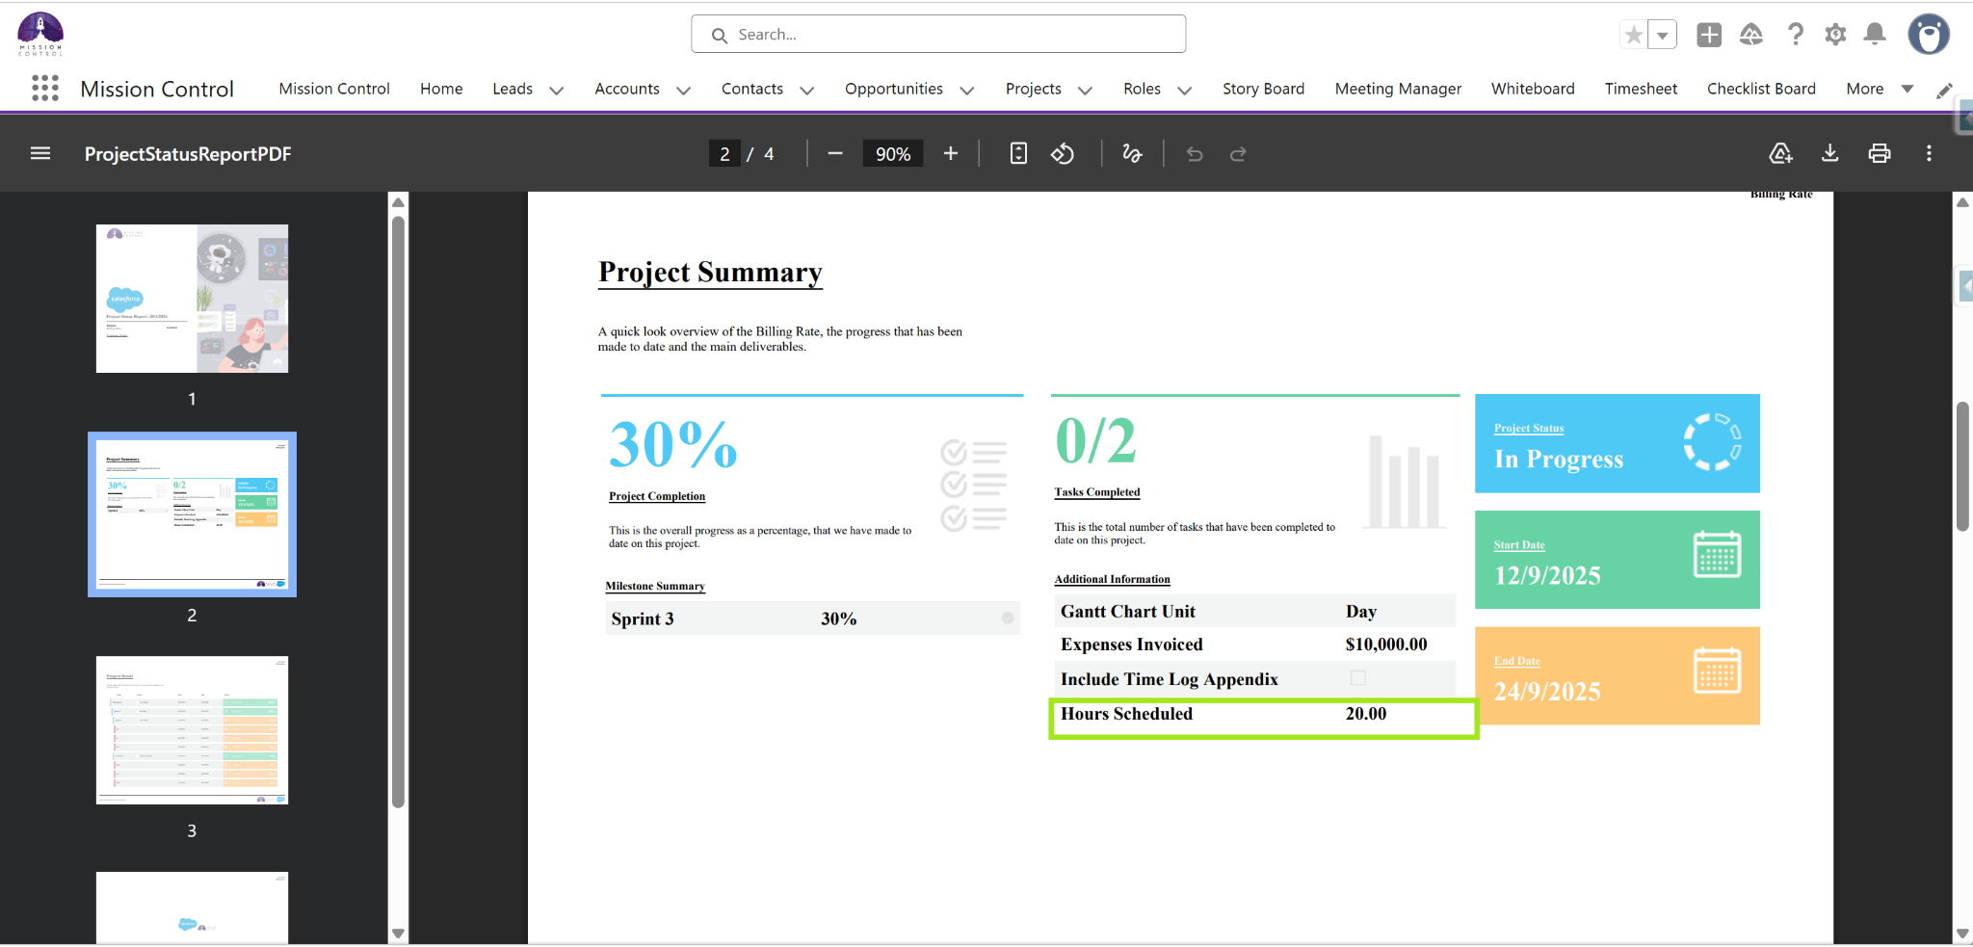Image resolution: width=1973 pixels, height=947 pixels.
Task: Open the notifications bell
Action: click(1875, 35)
